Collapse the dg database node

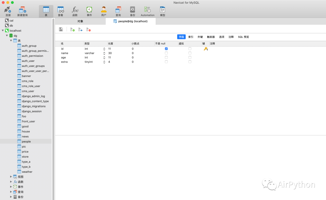(7, 36)
